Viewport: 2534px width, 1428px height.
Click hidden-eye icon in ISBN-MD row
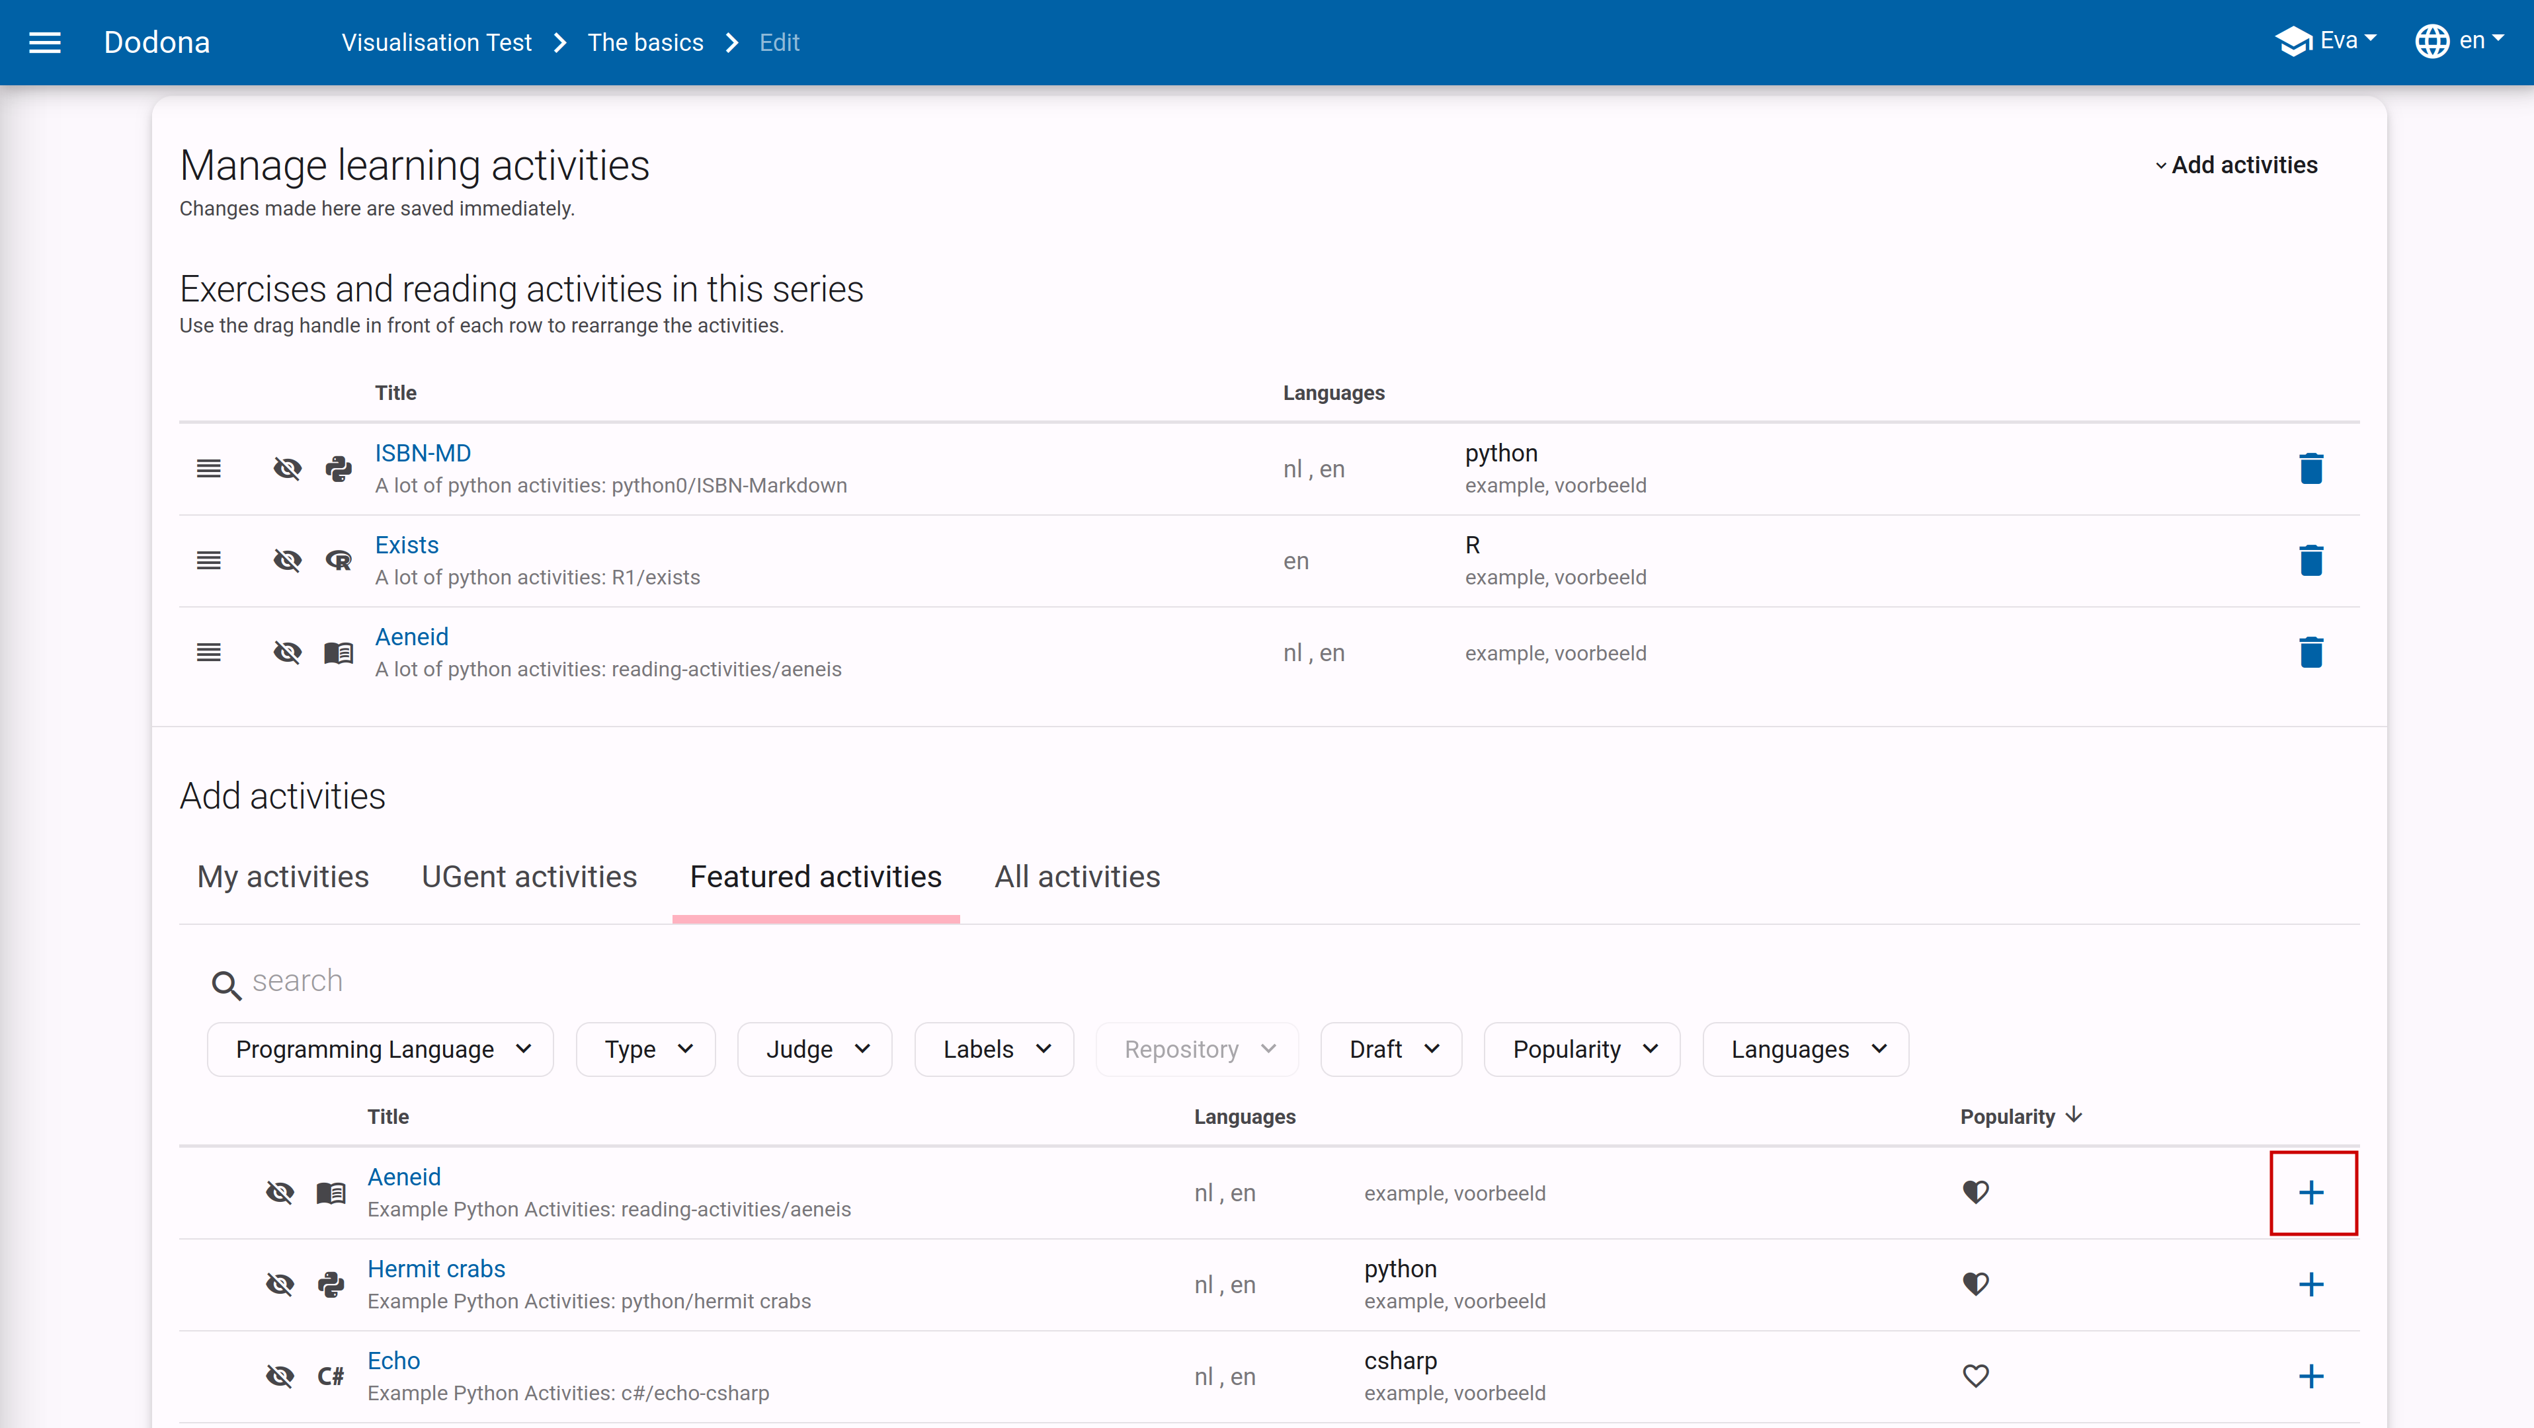(287, 468)
